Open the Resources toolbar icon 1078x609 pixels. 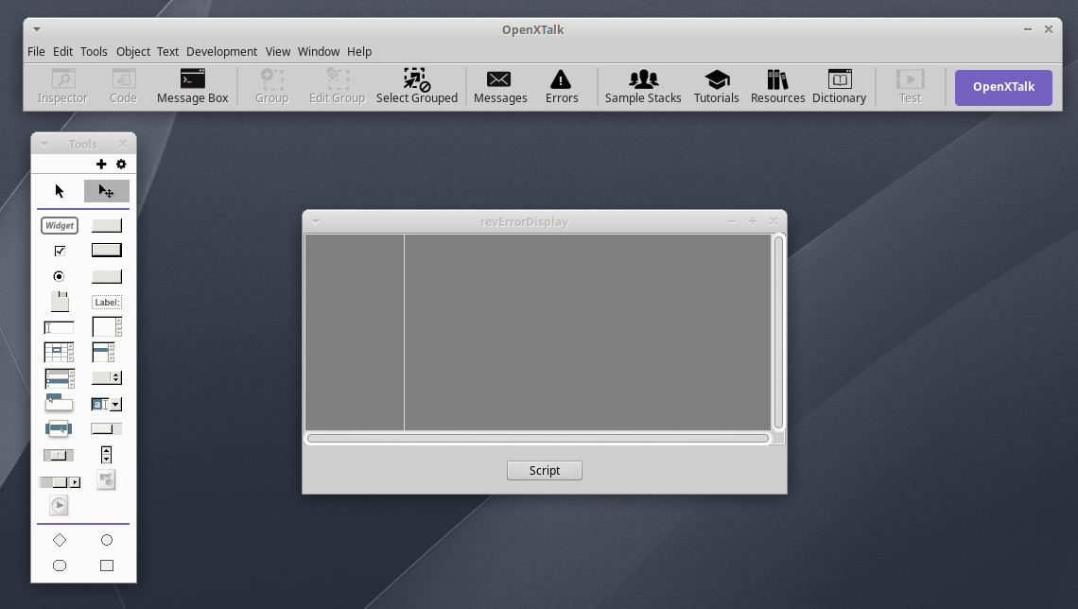[777, 87]
